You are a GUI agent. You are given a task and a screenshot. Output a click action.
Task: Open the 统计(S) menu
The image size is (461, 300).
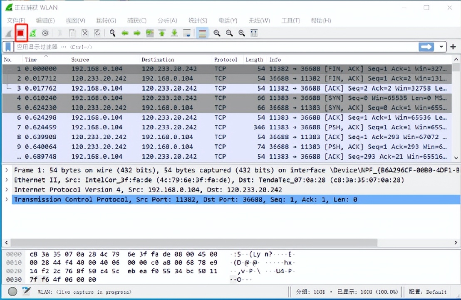pyautogui.click(x=197, y=20)
